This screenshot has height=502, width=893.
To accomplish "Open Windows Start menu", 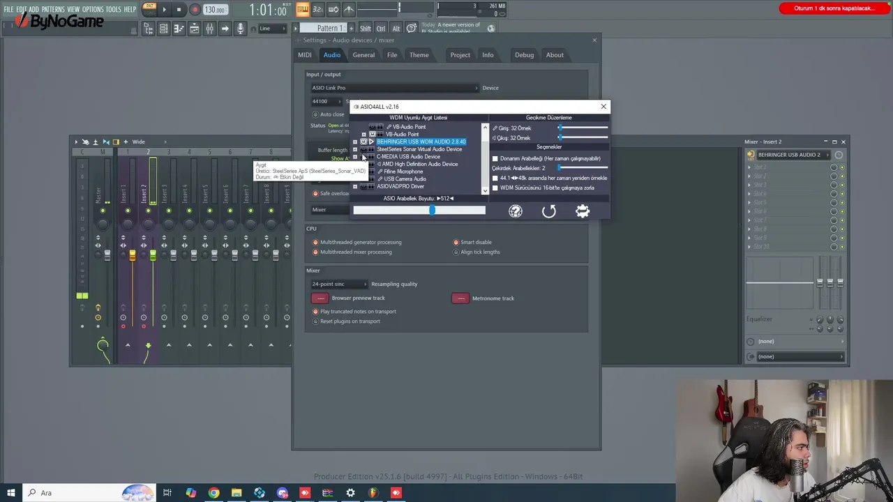I will pyautogui.click(x=10, y=493).
